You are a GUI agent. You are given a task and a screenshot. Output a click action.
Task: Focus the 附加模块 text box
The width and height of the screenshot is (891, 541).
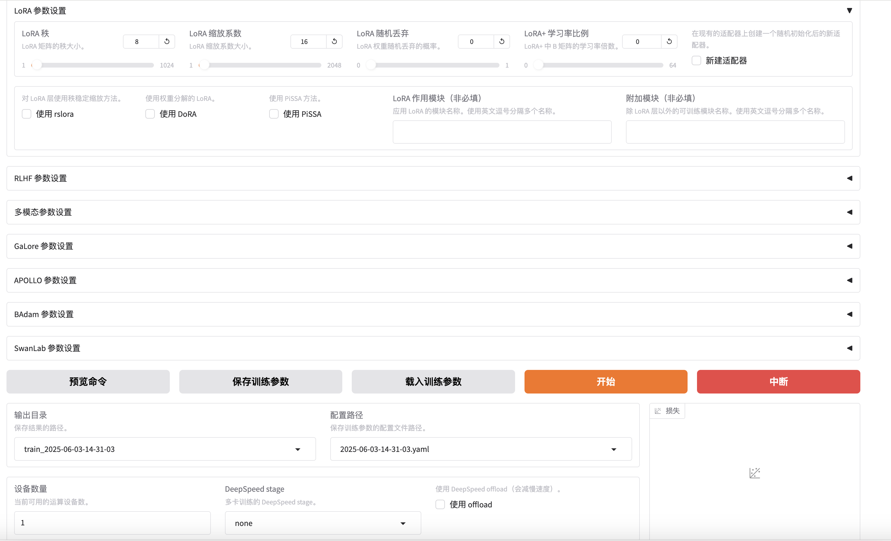click(x=735, y=132)
